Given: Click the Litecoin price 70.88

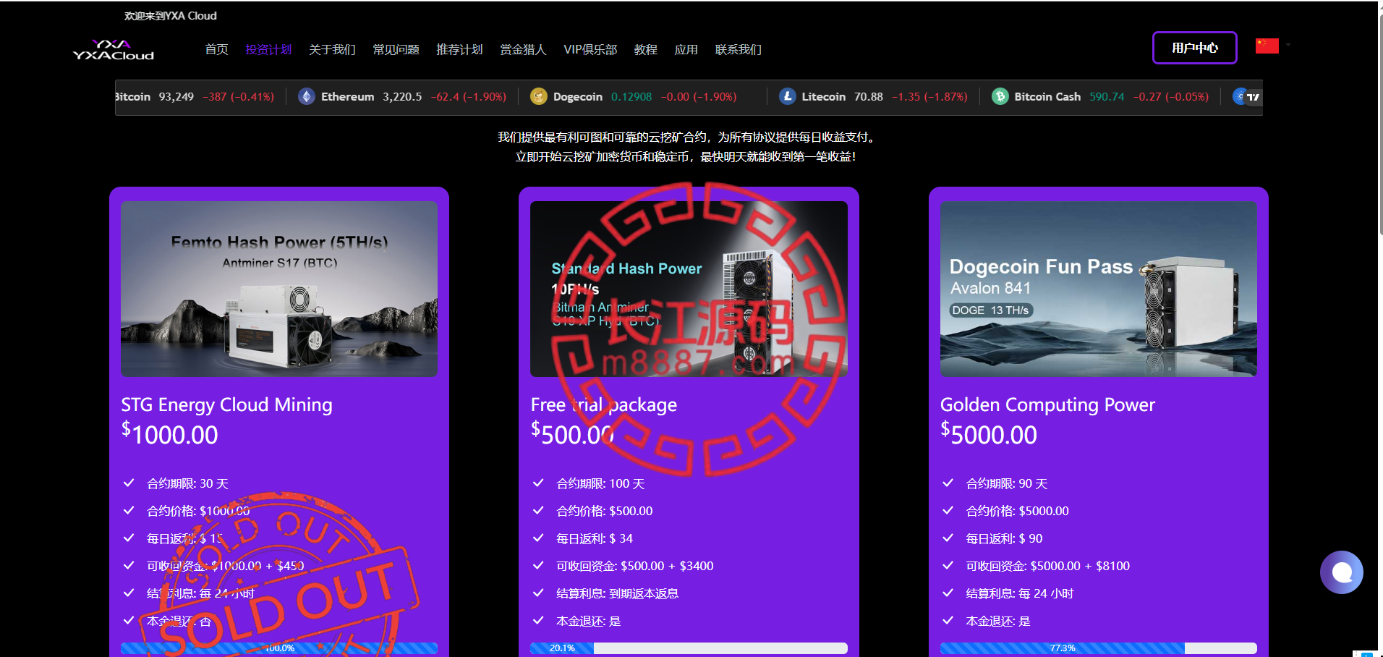Looking at the screenshot, I should (x=869, y=96).
